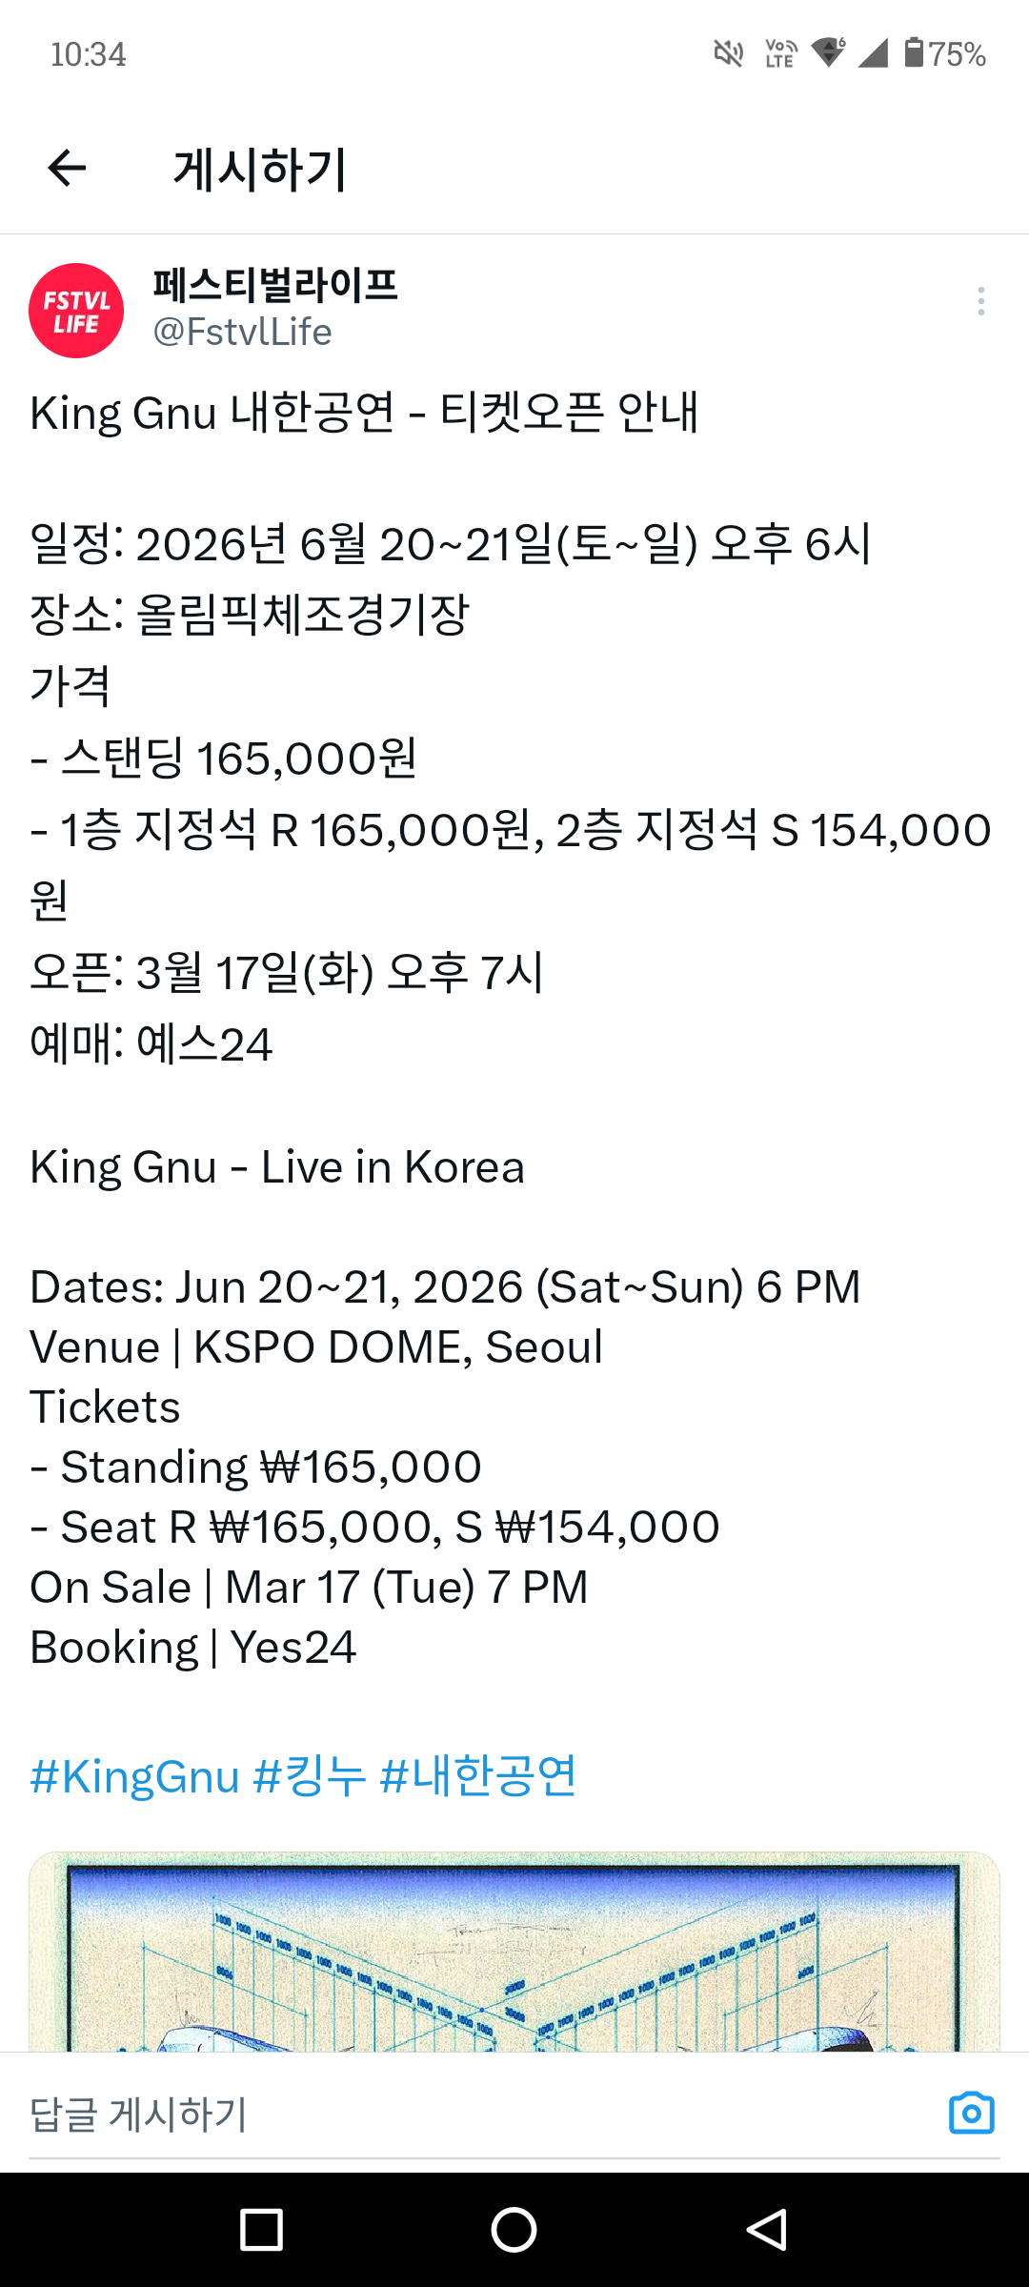This screenshot has height=2287, width=1029.
Task: Tap the battery 75% status indicator
Action: pos(945,53)
